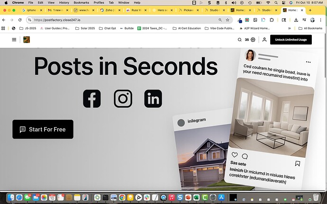
Task: Open Finder from the Dock
Action: (11, 197)
